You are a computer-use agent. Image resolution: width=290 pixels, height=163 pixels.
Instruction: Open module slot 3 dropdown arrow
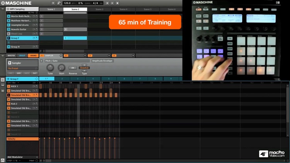[109, 56]
